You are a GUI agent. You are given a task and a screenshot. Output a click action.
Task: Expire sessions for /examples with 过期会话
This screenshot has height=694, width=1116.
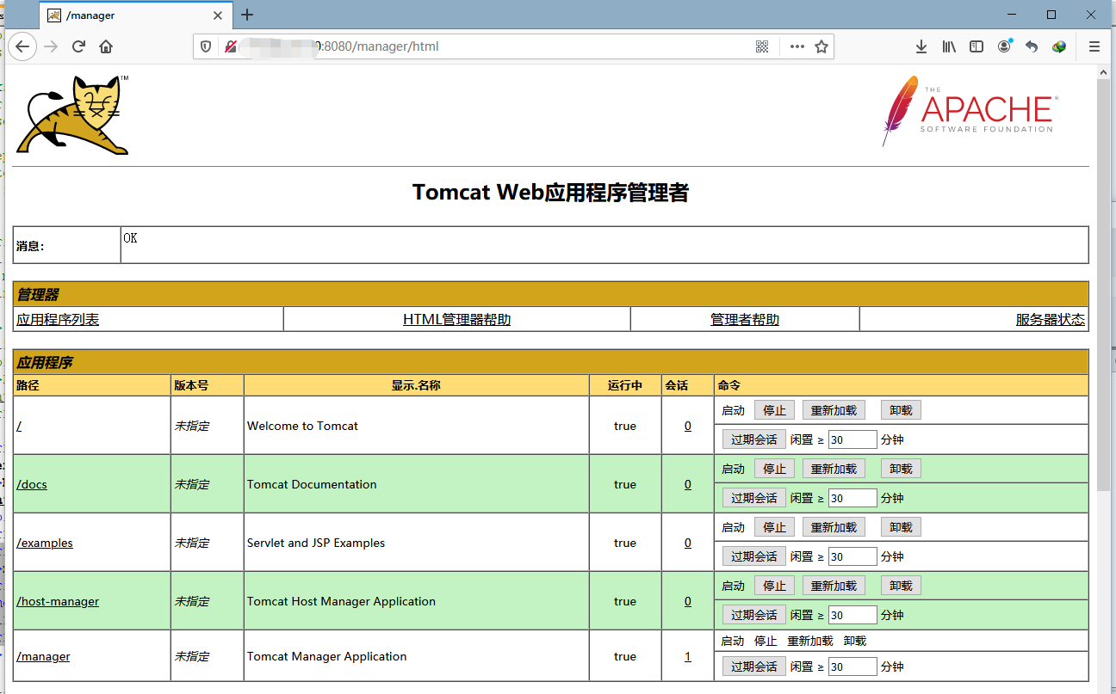pyautogui.click(x=753, y=556)
